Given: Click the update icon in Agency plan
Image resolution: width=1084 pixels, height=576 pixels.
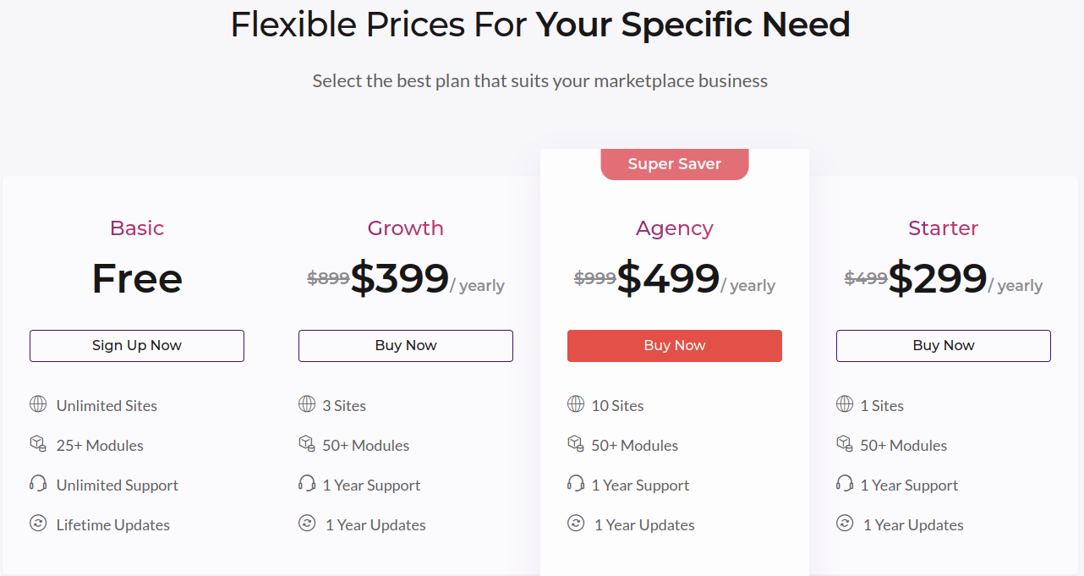Looking at the screenshot, I should (x=576, y=524).
